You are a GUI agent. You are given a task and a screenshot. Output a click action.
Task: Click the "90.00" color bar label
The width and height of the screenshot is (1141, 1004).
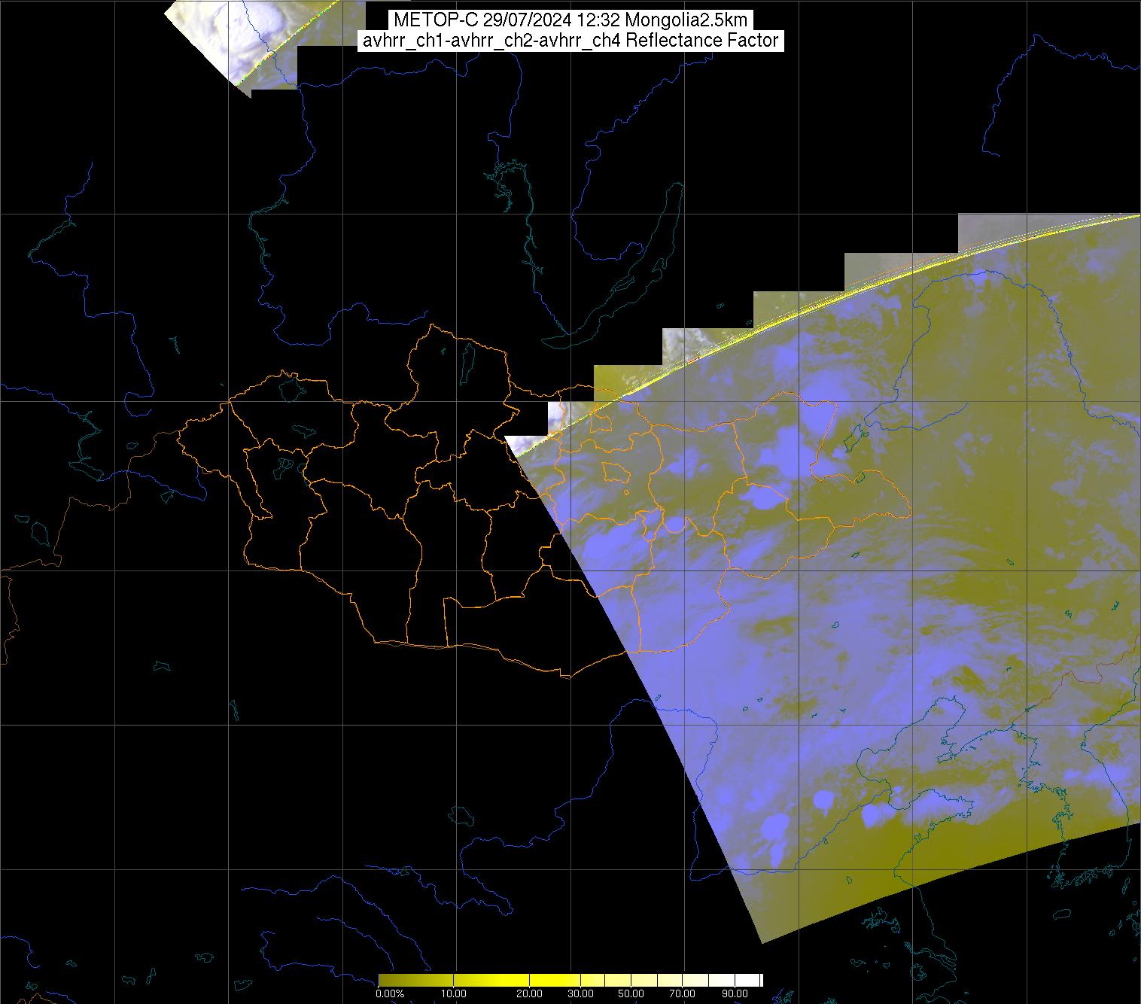point(734,993)
